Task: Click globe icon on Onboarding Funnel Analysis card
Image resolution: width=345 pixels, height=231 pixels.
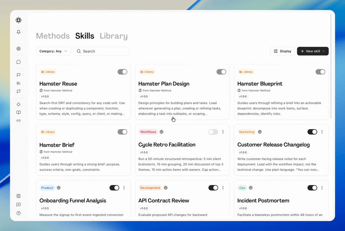Action: 59,188
